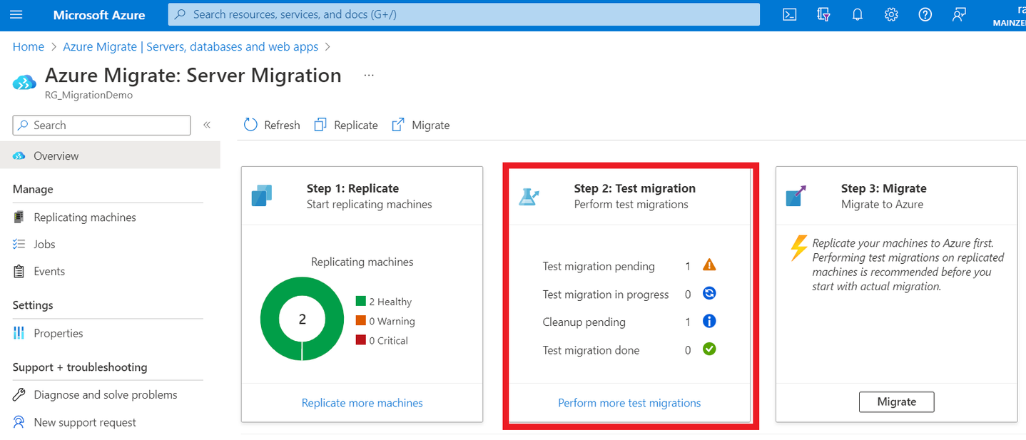Open portal settings gear
This screenshot has height=440, width=1026.
tap(891, 14)
